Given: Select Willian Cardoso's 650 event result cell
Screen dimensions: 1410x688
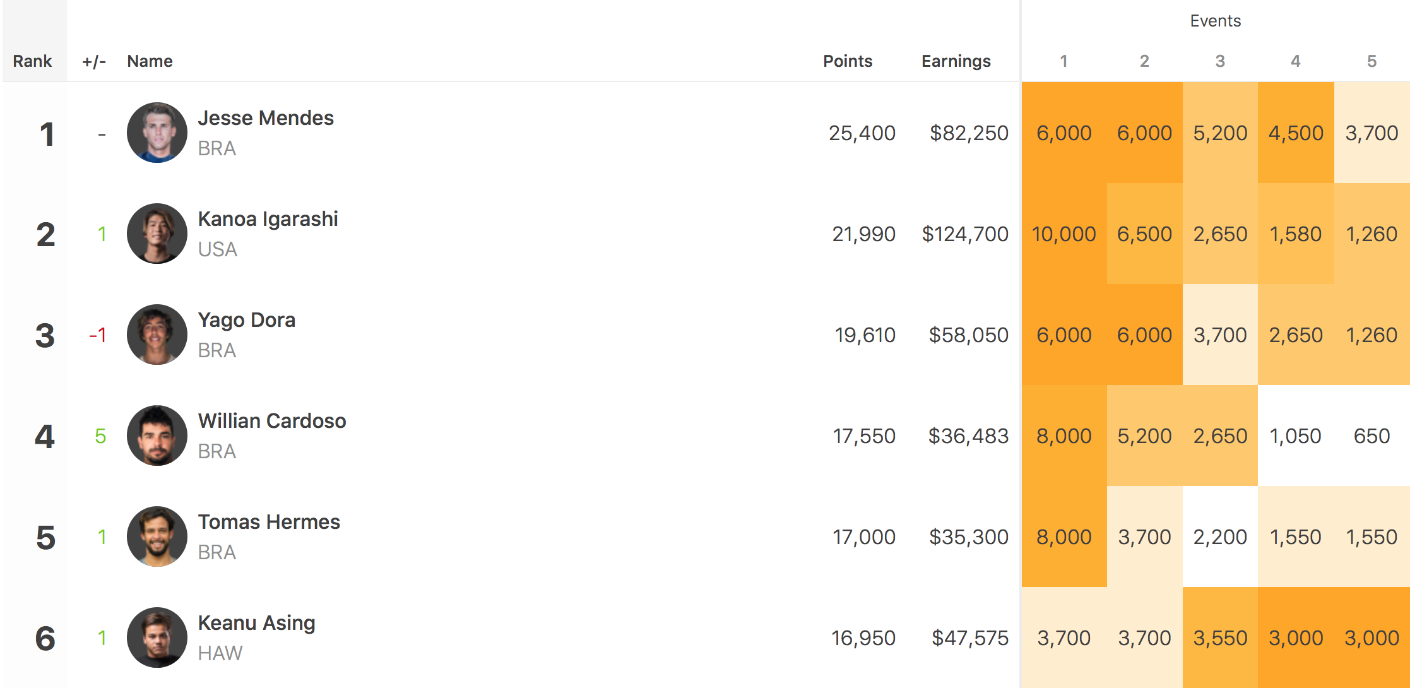Looking at the screenshot, I should (1371, 436).
